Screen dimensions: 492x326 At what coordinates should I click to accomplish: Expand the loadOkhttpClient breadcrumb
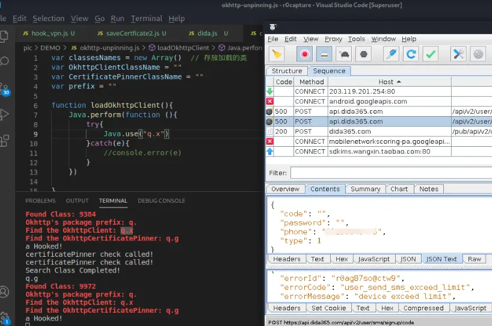[x=183, y=48]
